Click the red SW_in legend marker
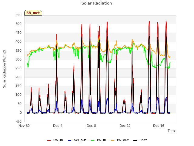 [x=49, y=141]
